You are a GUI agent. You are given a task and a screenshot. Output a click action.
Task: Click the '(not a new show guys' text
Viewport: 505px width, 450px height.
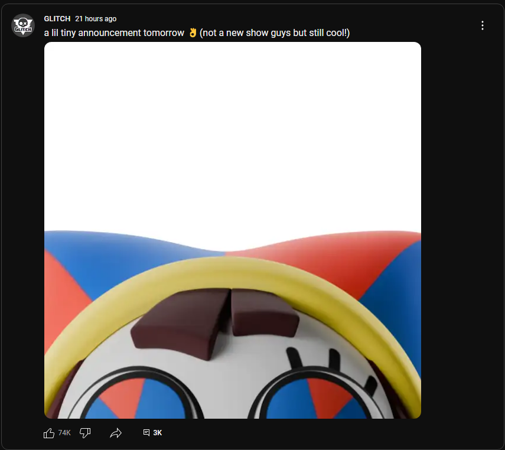[x=245, y=33]
